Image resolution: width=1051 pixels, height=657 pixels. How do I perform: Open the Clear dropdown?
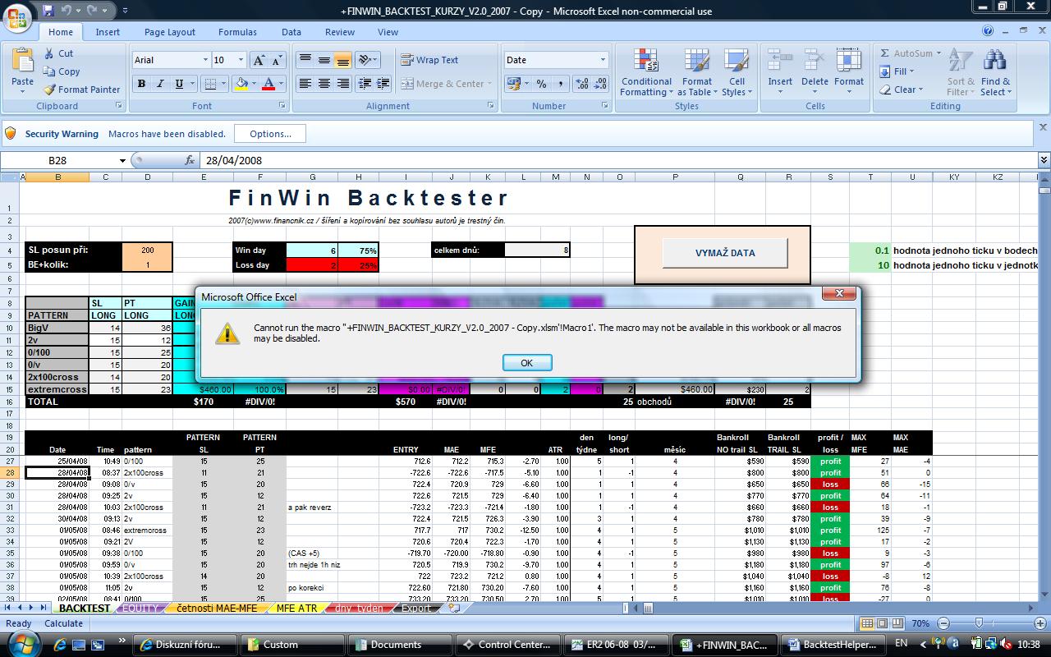click(902, 90)
